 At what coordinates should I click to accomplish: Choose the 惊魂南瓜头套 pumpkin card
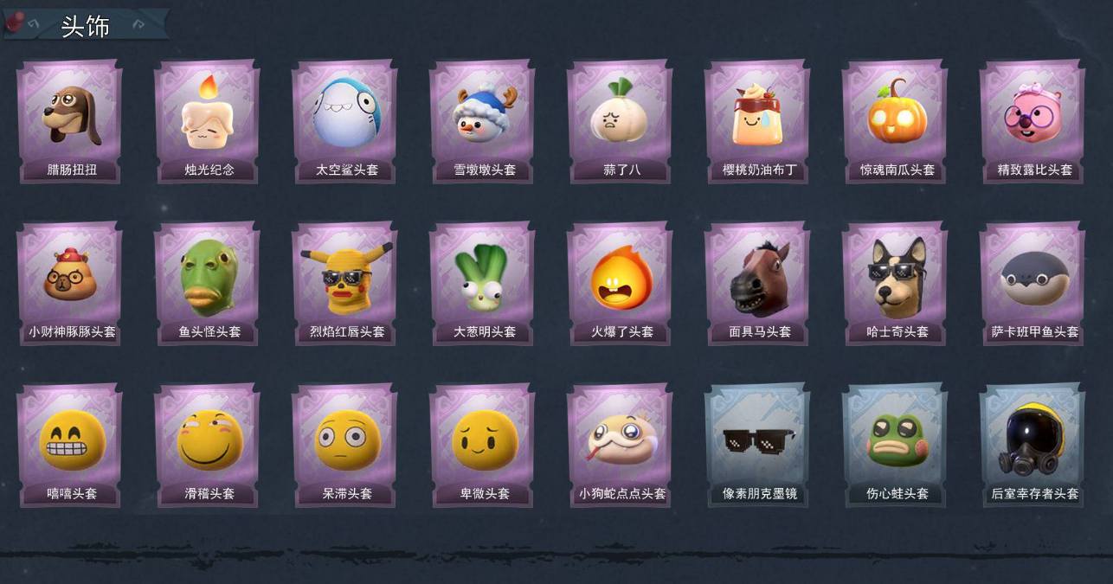pos(896,121)
